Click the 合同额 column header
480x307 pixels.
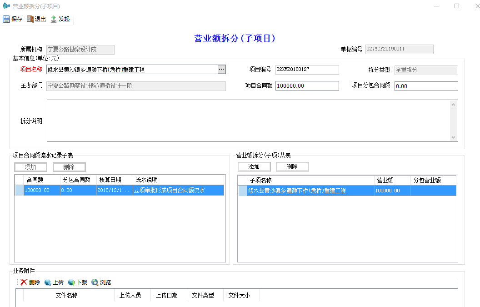click(x=42, y=180)
